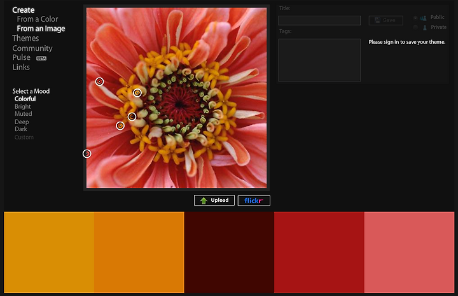Click the Flickr button

click(x=254, y=201)
